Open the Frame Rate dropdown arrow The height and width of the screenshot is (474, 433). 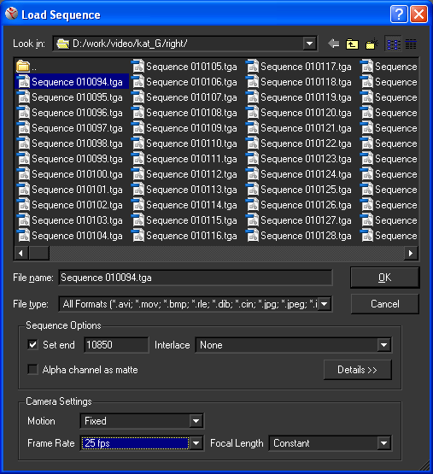[196, 443]
